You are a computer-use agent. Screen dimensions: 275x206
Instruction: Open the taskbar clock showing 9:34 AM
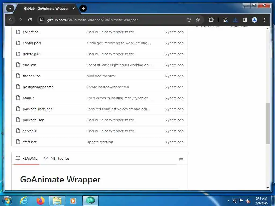pyautogui.click(x=261, y=201)
